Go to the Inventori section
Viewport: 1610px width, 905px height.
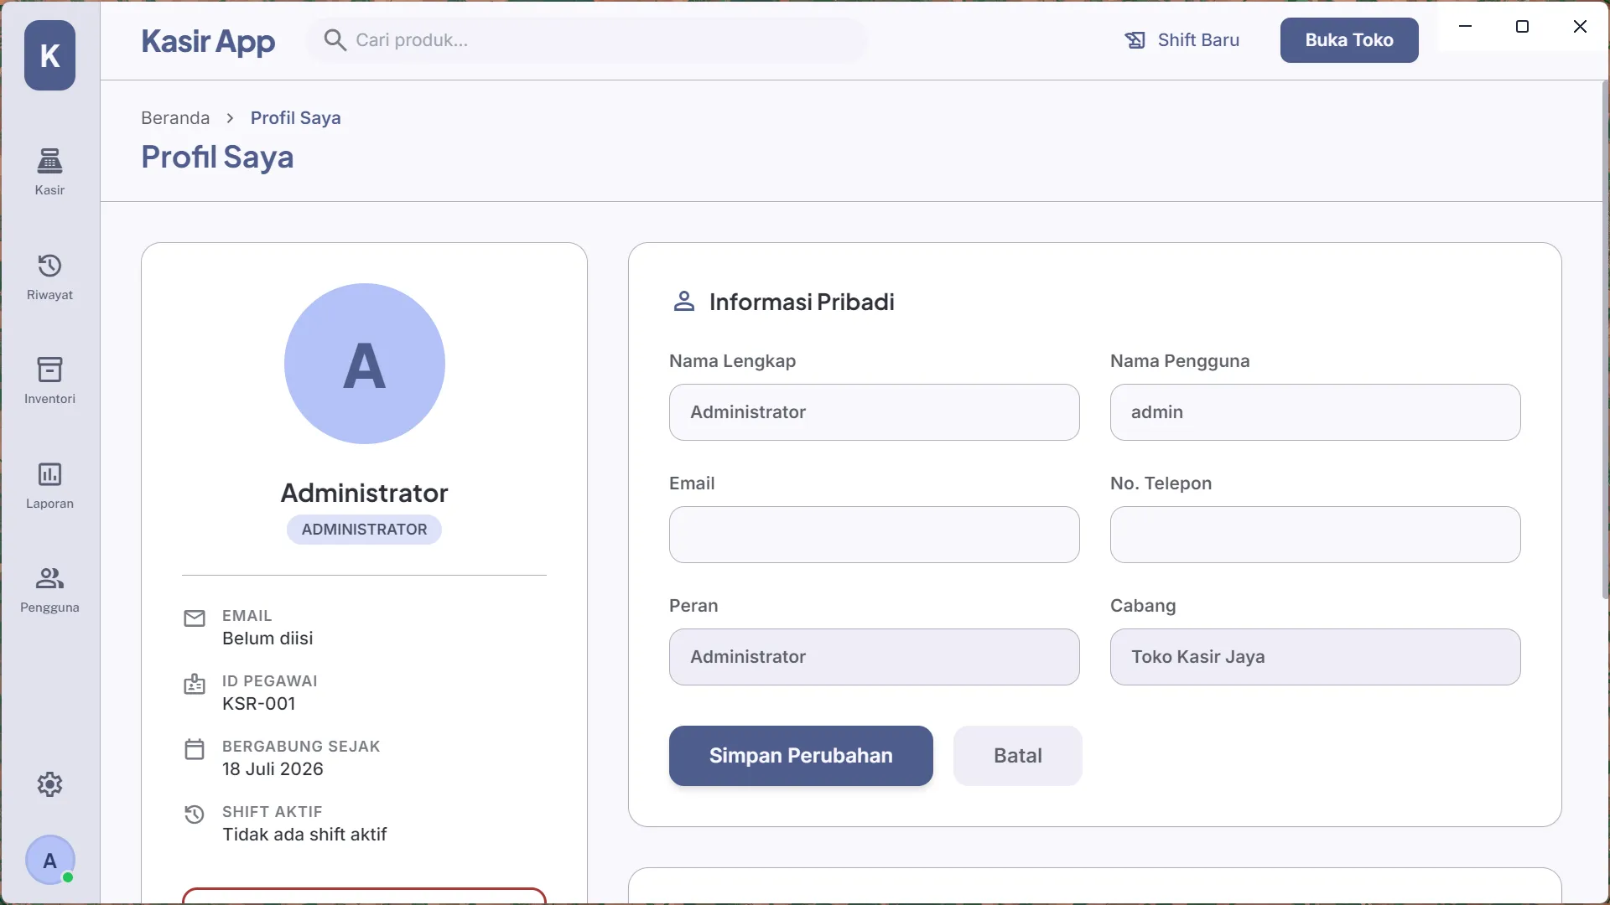49,380
